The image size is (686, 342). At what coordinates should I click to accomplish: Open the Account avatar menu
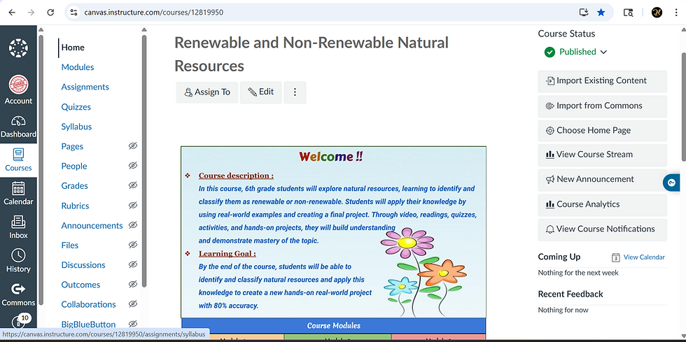[18, 90]
